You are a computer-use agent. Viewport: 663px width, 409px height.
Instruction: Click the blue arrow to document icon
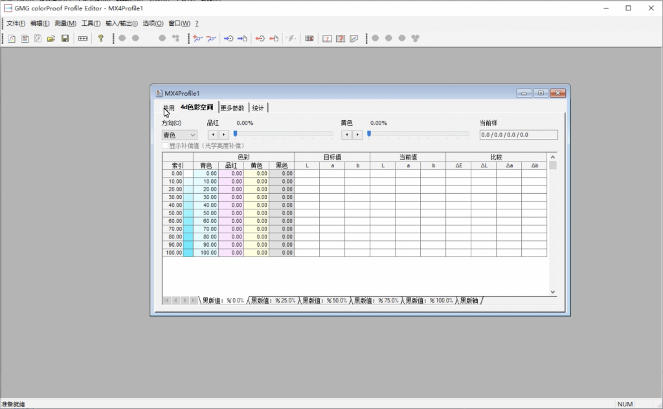click(242, 38)
